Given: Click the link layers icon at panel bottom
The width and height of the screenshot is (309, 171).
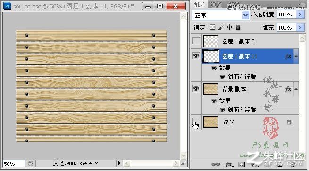Looking at the screenshot, I should (216, 164).
